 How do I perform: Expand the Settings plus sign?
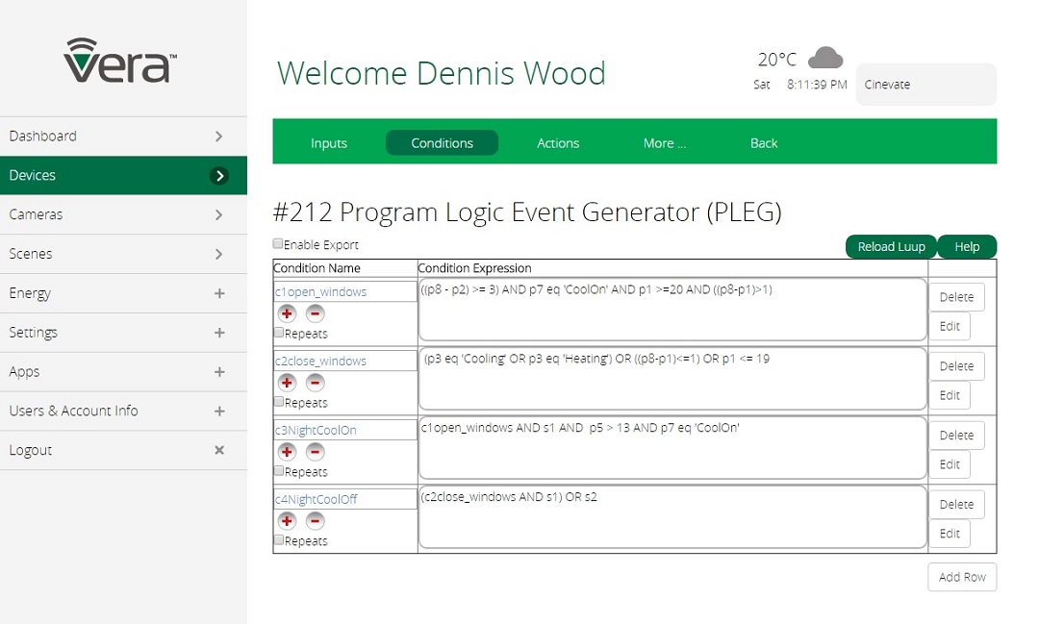pyautogui.click(x=219, y=333)
